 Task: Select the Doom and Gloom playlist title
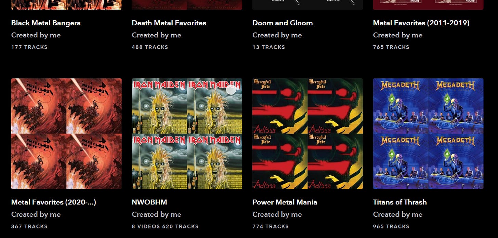(x=283, y=23)
